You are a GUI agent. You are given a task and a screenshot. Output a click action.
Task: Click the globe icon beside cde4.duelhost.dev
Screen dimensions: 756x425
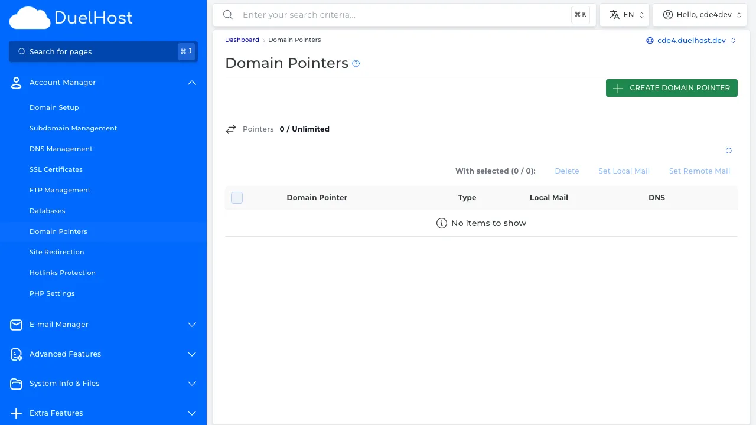pos(650,40)
